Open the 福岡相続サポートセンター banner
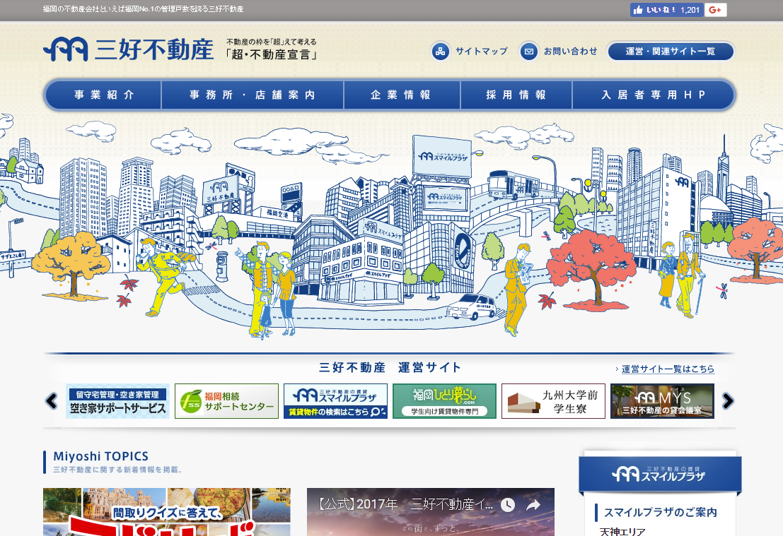 click(227, 401)
